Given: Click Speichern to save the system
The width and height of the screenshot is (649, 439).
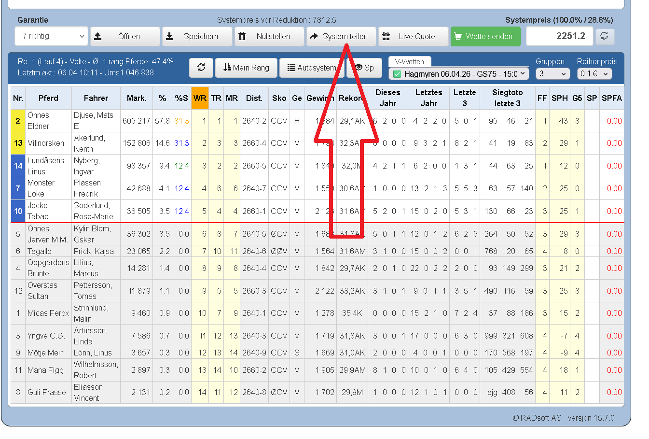Looking at the screenshot, I should (x=197, y=36).
